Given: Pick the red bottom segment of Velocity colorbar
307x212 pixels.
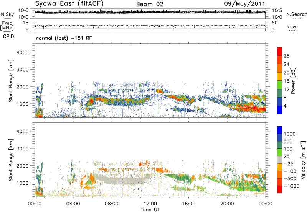Looking at the screenshot, I should pos(280,189).
